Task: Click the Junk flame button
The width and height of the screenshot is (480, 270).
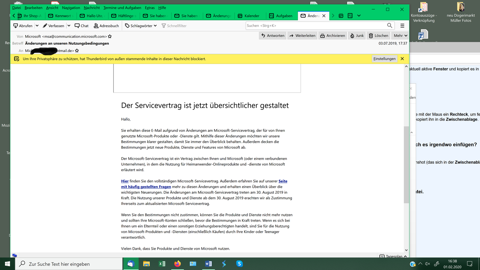Action: 357,36
